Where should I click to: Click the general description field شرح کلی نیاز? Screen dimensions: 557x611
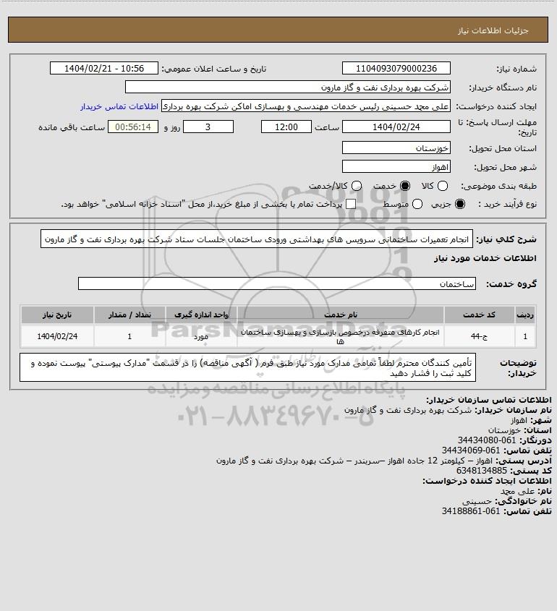[x=257, y=239]
